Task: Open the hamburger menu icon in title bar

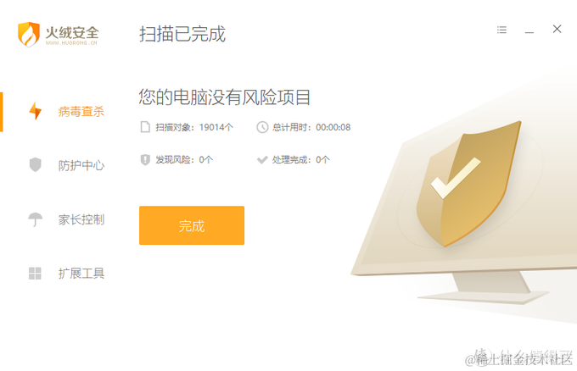Action: coord(501,30)
